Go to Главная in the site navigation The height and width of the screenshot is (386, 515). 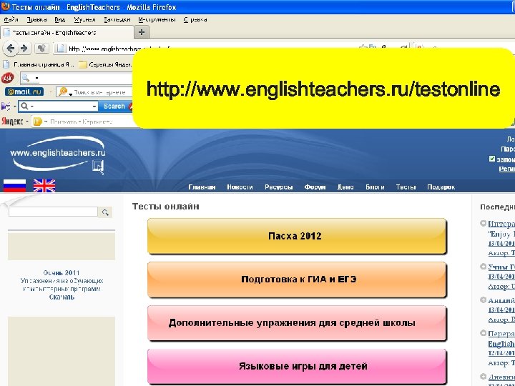click(202, 187)
